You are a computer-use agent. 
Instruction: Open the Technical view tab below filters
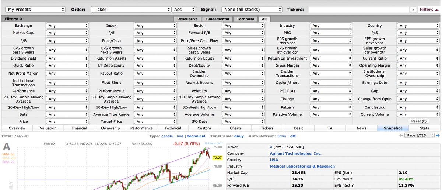(173, 128)
